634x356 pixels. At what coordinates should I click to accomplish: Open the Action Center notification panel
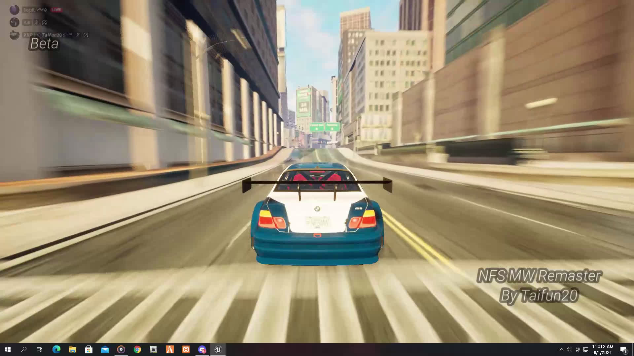pyautogui.click(x=624, y=349)
